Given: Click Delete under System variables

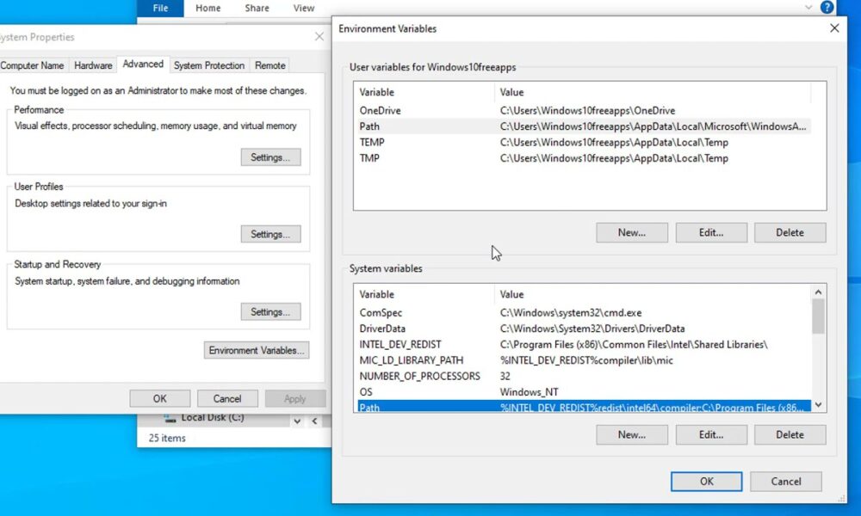Looking at the screenshot, I should [790, 434].
